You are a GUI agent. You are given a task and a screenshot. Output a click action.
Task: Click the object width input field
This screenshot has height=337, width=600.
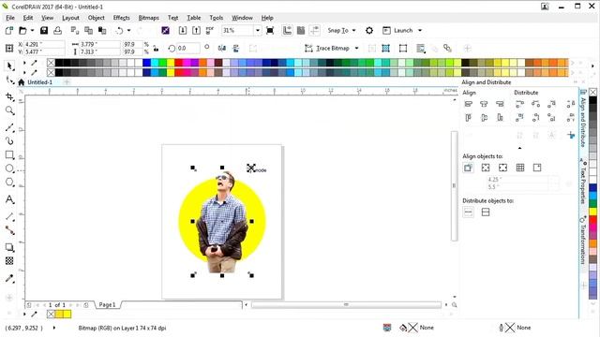[x=99, y=44]
